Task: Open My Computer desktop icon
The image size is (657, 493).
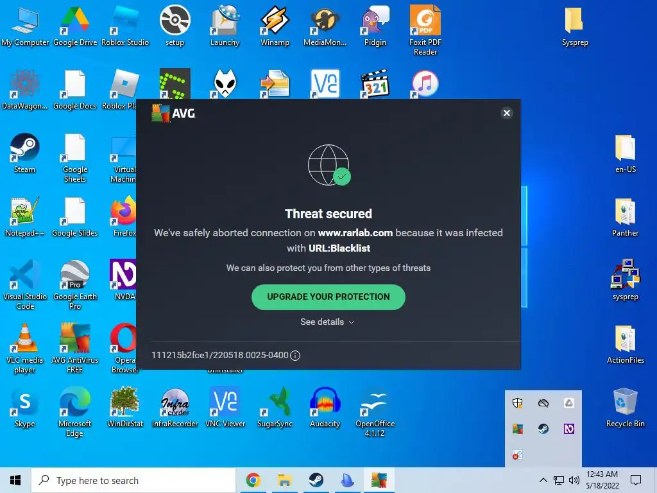Action: [x=25, y=26]
